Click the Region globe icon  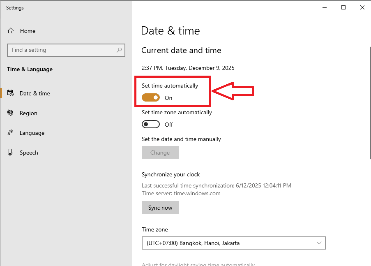tap(11, 113)
